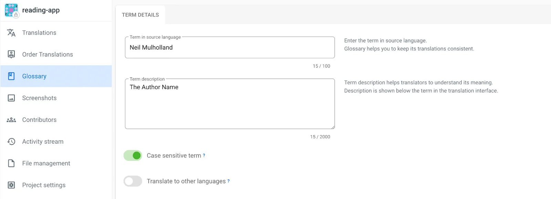551x199 pixels.
Task: Click the Term in source language field
Action: 230,47
